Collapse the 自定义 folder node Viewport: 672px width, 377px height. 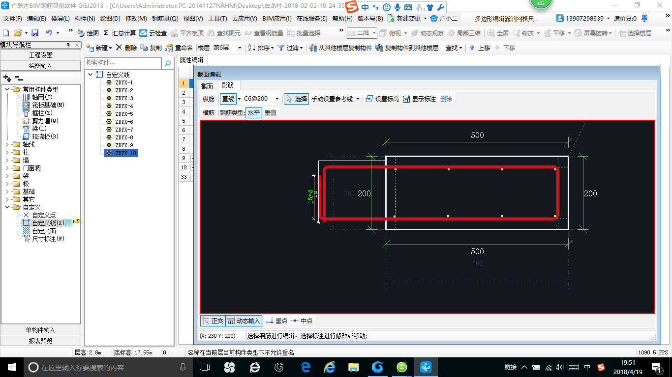[7, 207]
